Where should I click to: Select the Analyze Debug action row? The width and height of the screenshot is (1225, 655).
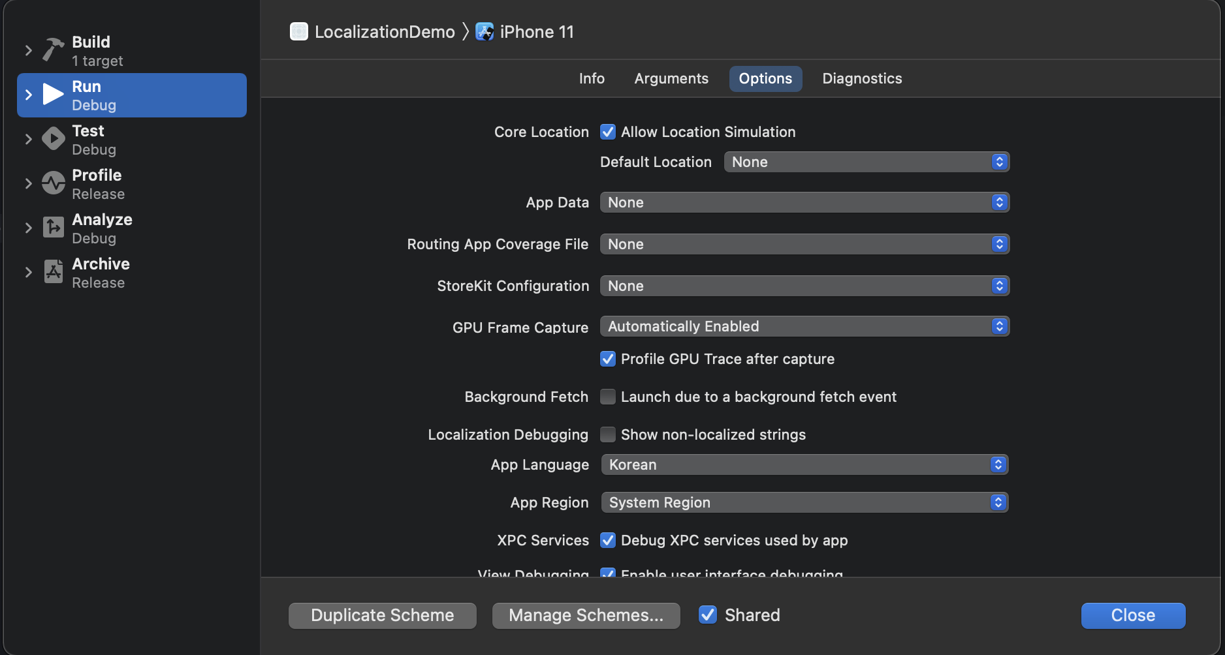pyautogui.click(x=132, y=228)
